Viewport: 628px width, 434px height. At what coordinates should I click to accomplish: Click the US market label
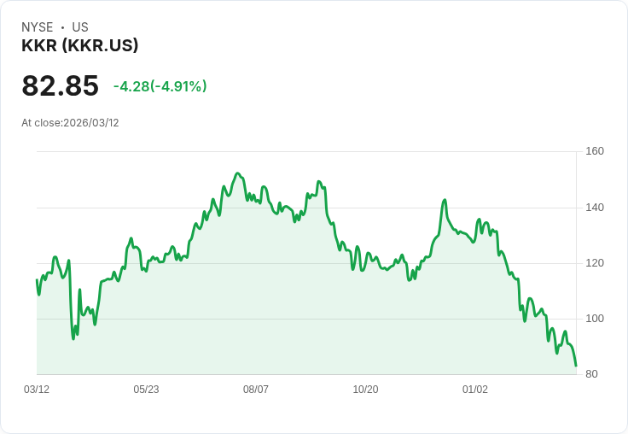click(80, 27)
